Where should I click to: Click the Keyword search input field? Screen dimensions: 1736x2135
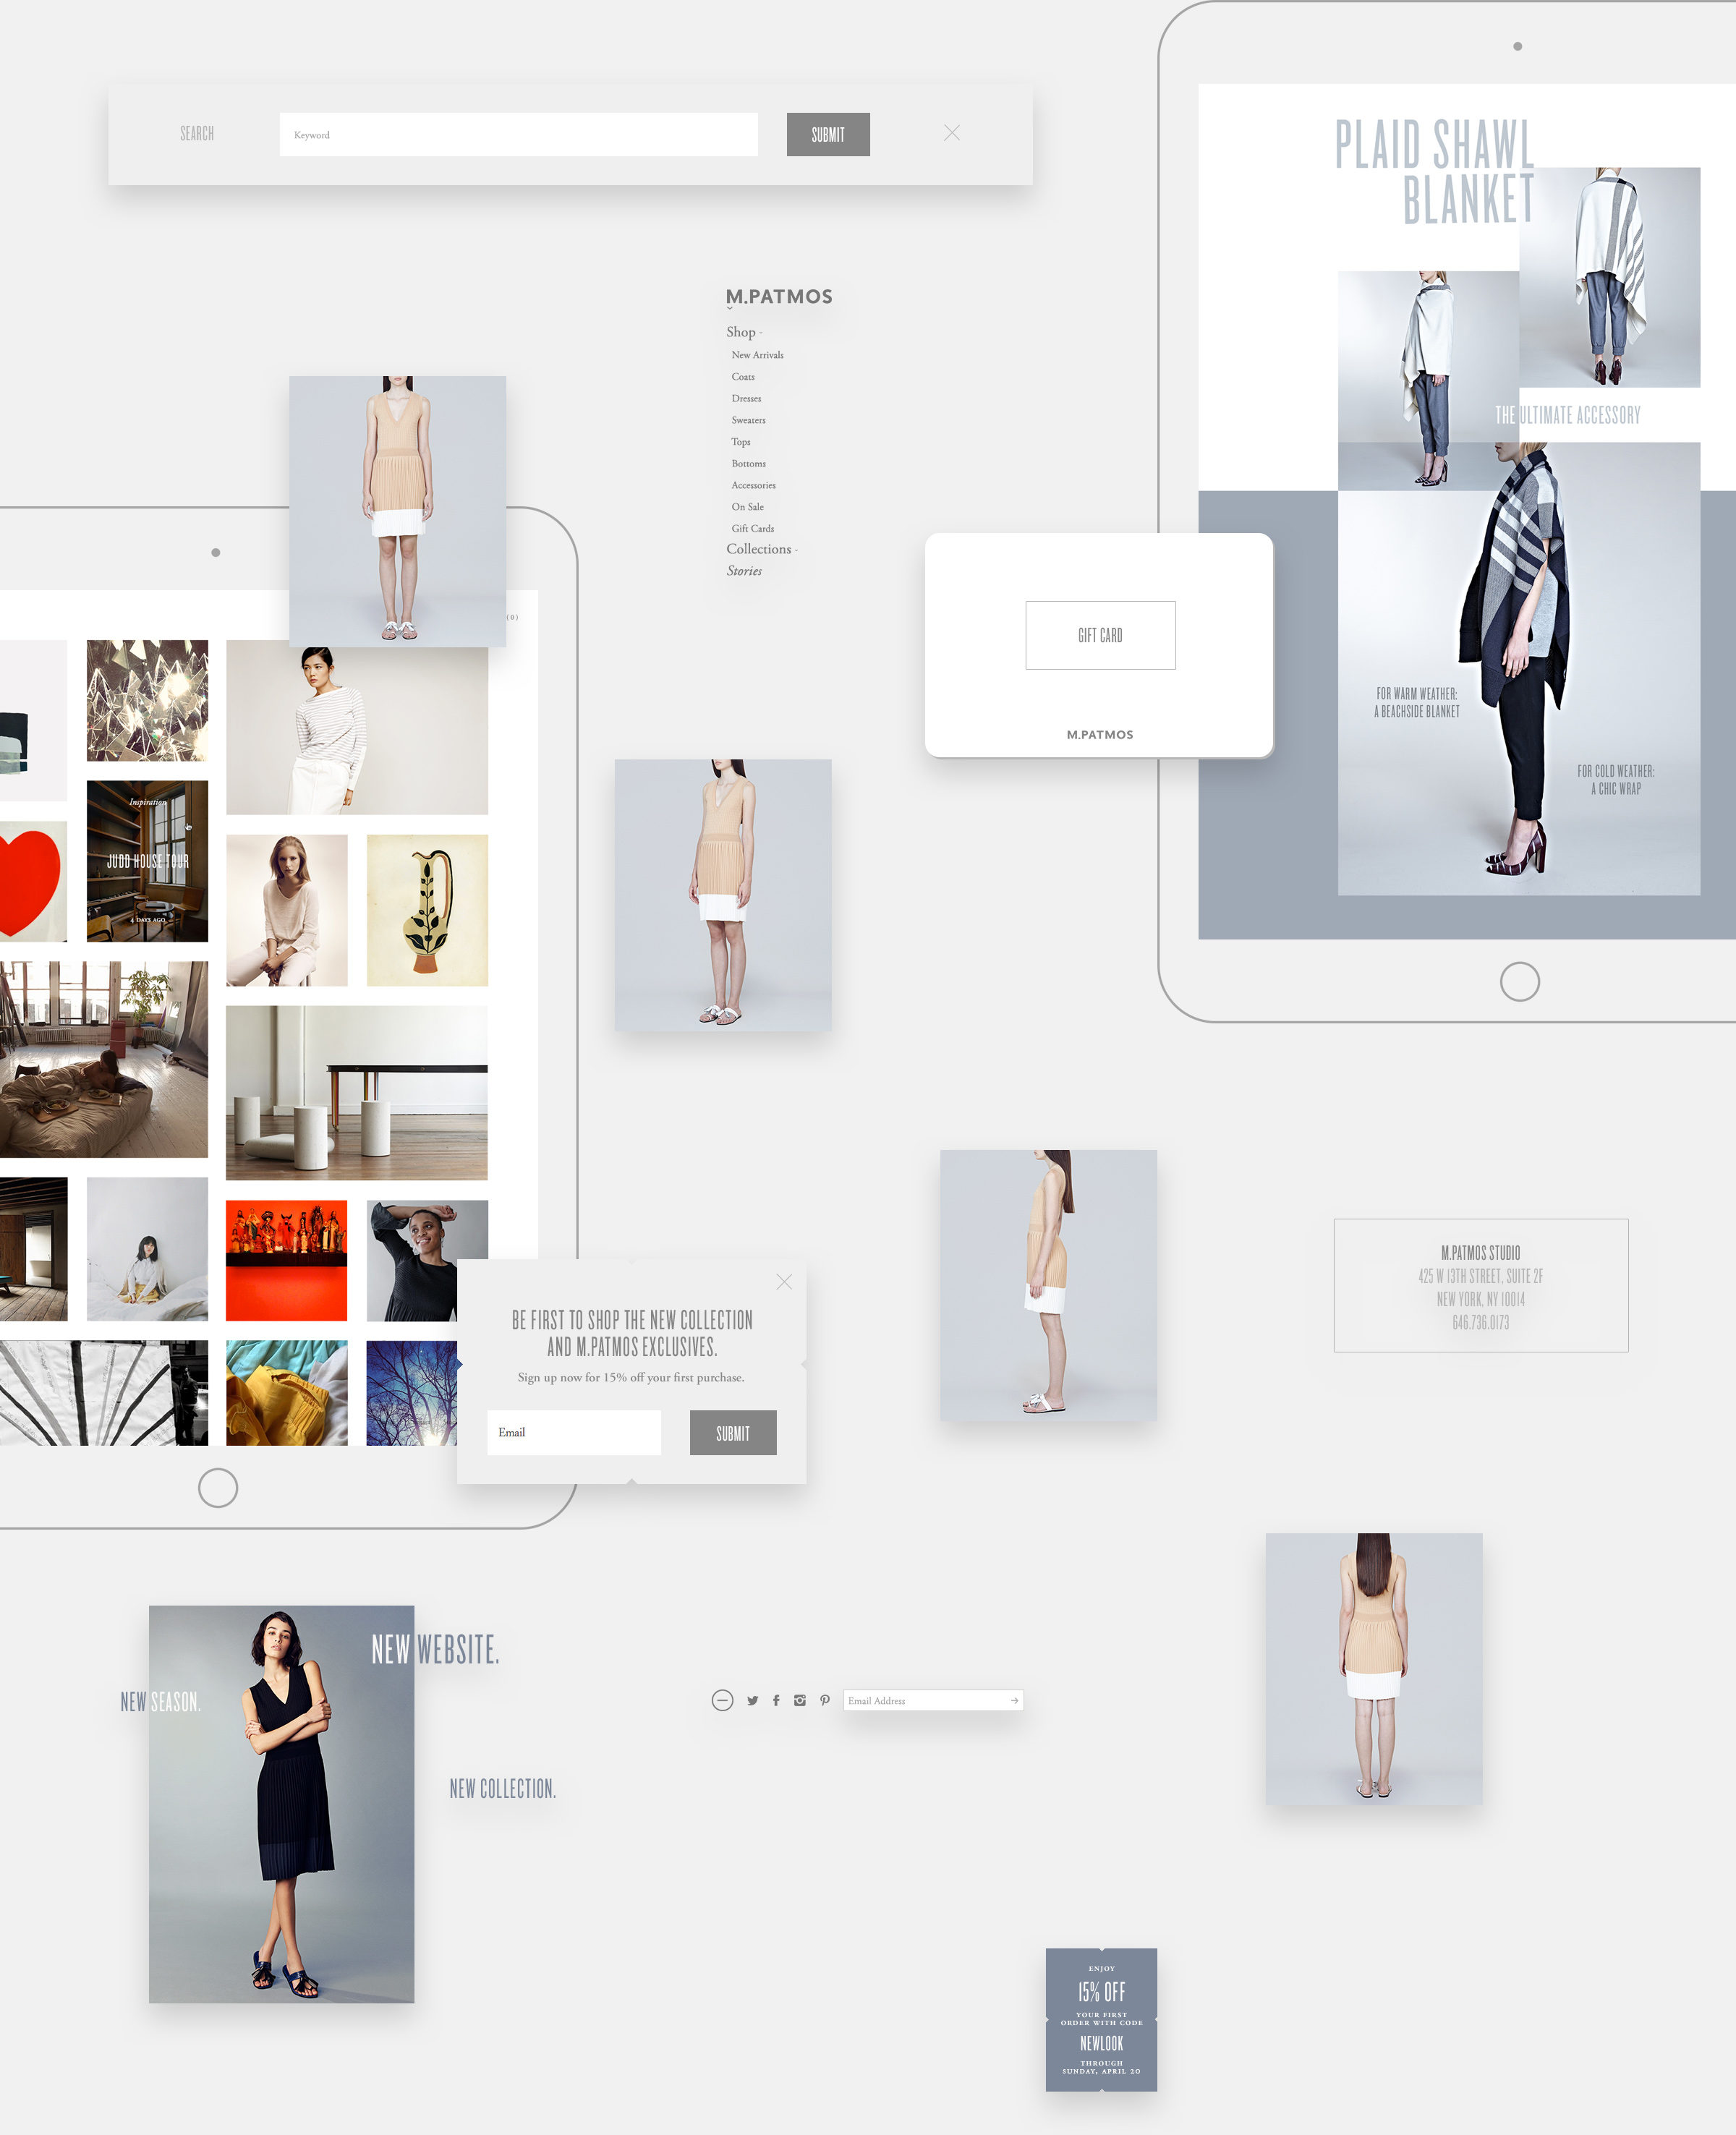[518, 134]
